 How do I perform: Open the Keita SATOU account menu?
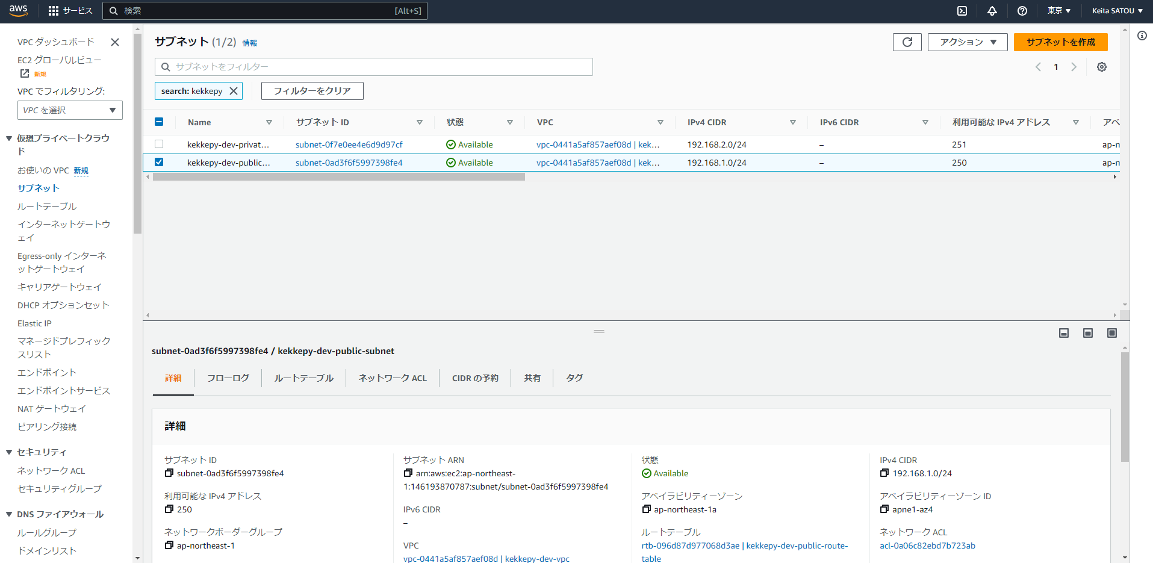1117,11
